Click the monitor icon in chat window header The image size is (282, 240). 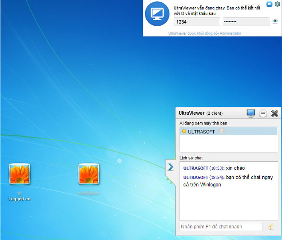click(x=251, y=113)
